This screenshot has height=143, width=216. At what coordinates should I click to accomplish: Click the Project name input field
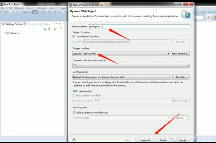point(139,26)
